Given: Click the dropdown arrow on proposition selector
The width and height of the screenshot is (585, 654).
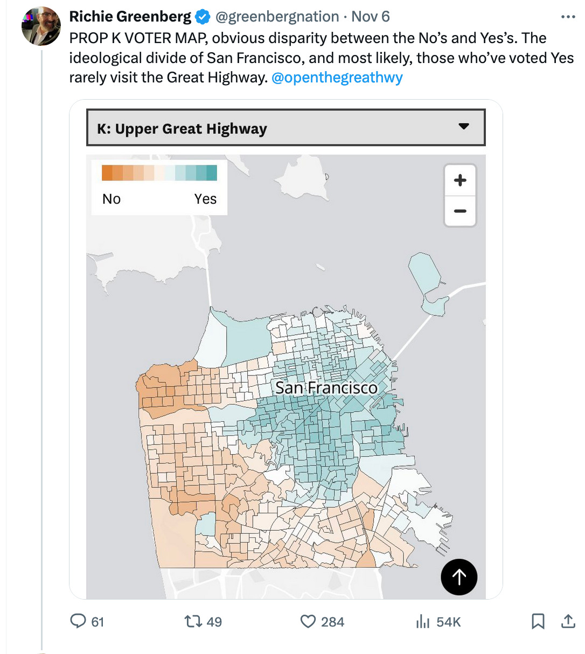Looking at the screenshot, I should (x=464, y=127).
